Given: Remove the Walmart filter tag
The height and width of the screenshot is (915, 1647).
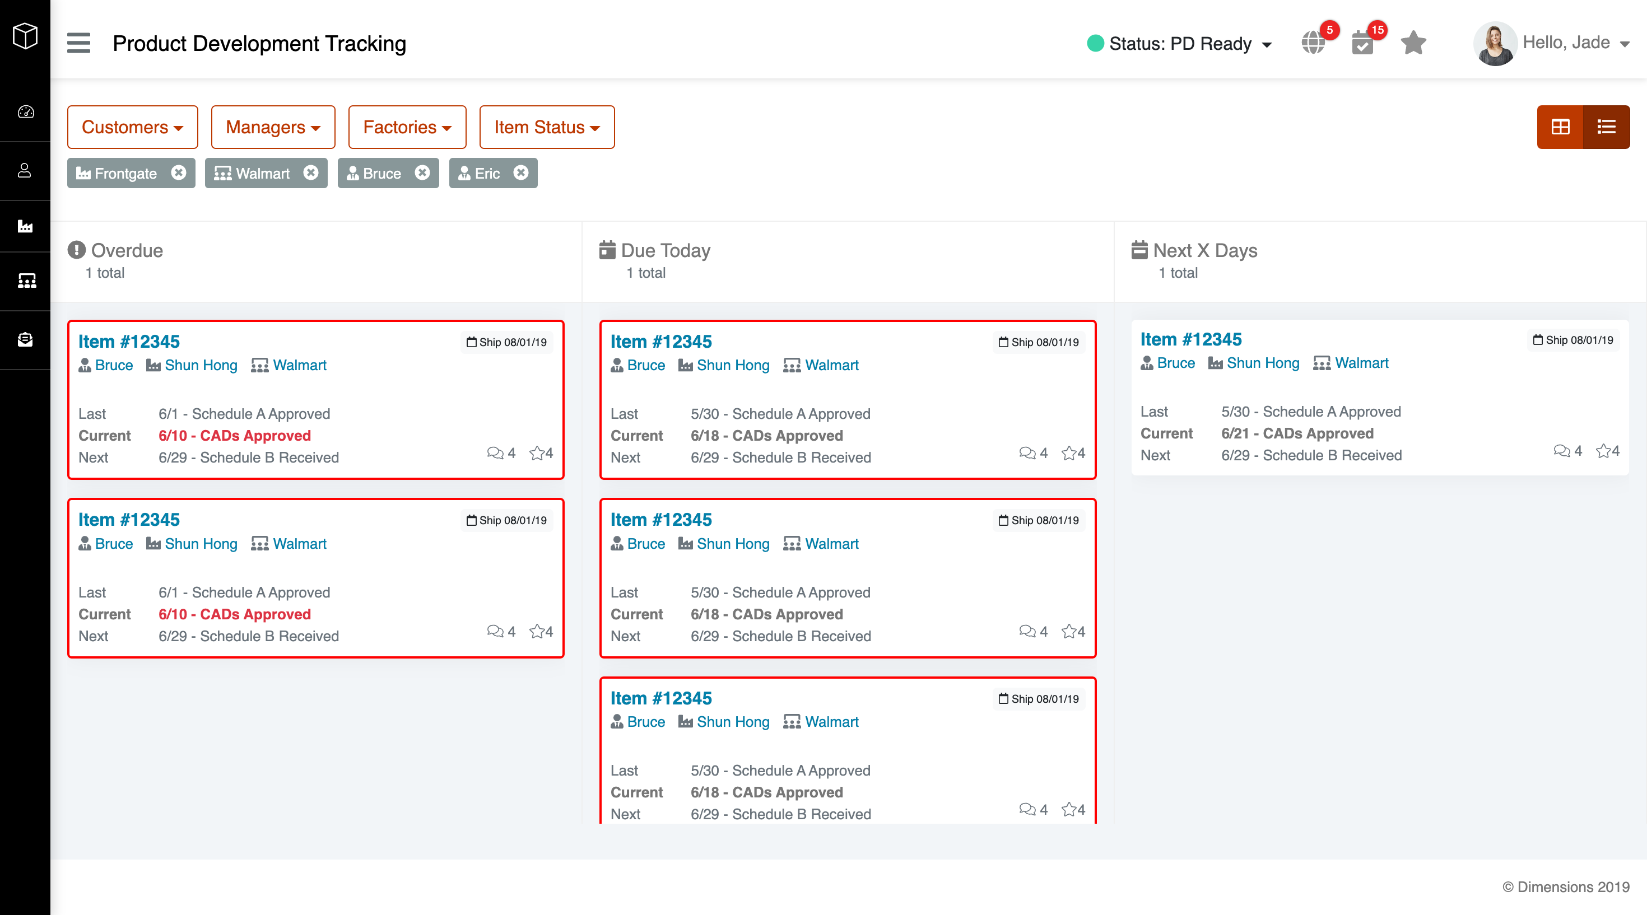Looking at the screenshot, I should (x=311, y=172).
